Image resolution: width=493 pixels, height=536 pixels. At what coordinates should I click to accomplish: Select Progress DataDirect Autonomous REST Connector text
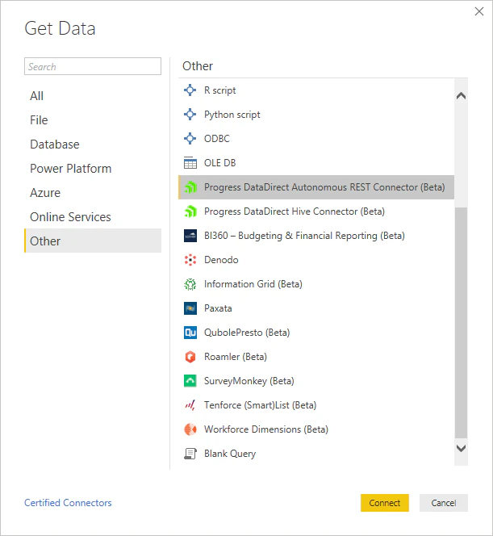pos(324,187)
